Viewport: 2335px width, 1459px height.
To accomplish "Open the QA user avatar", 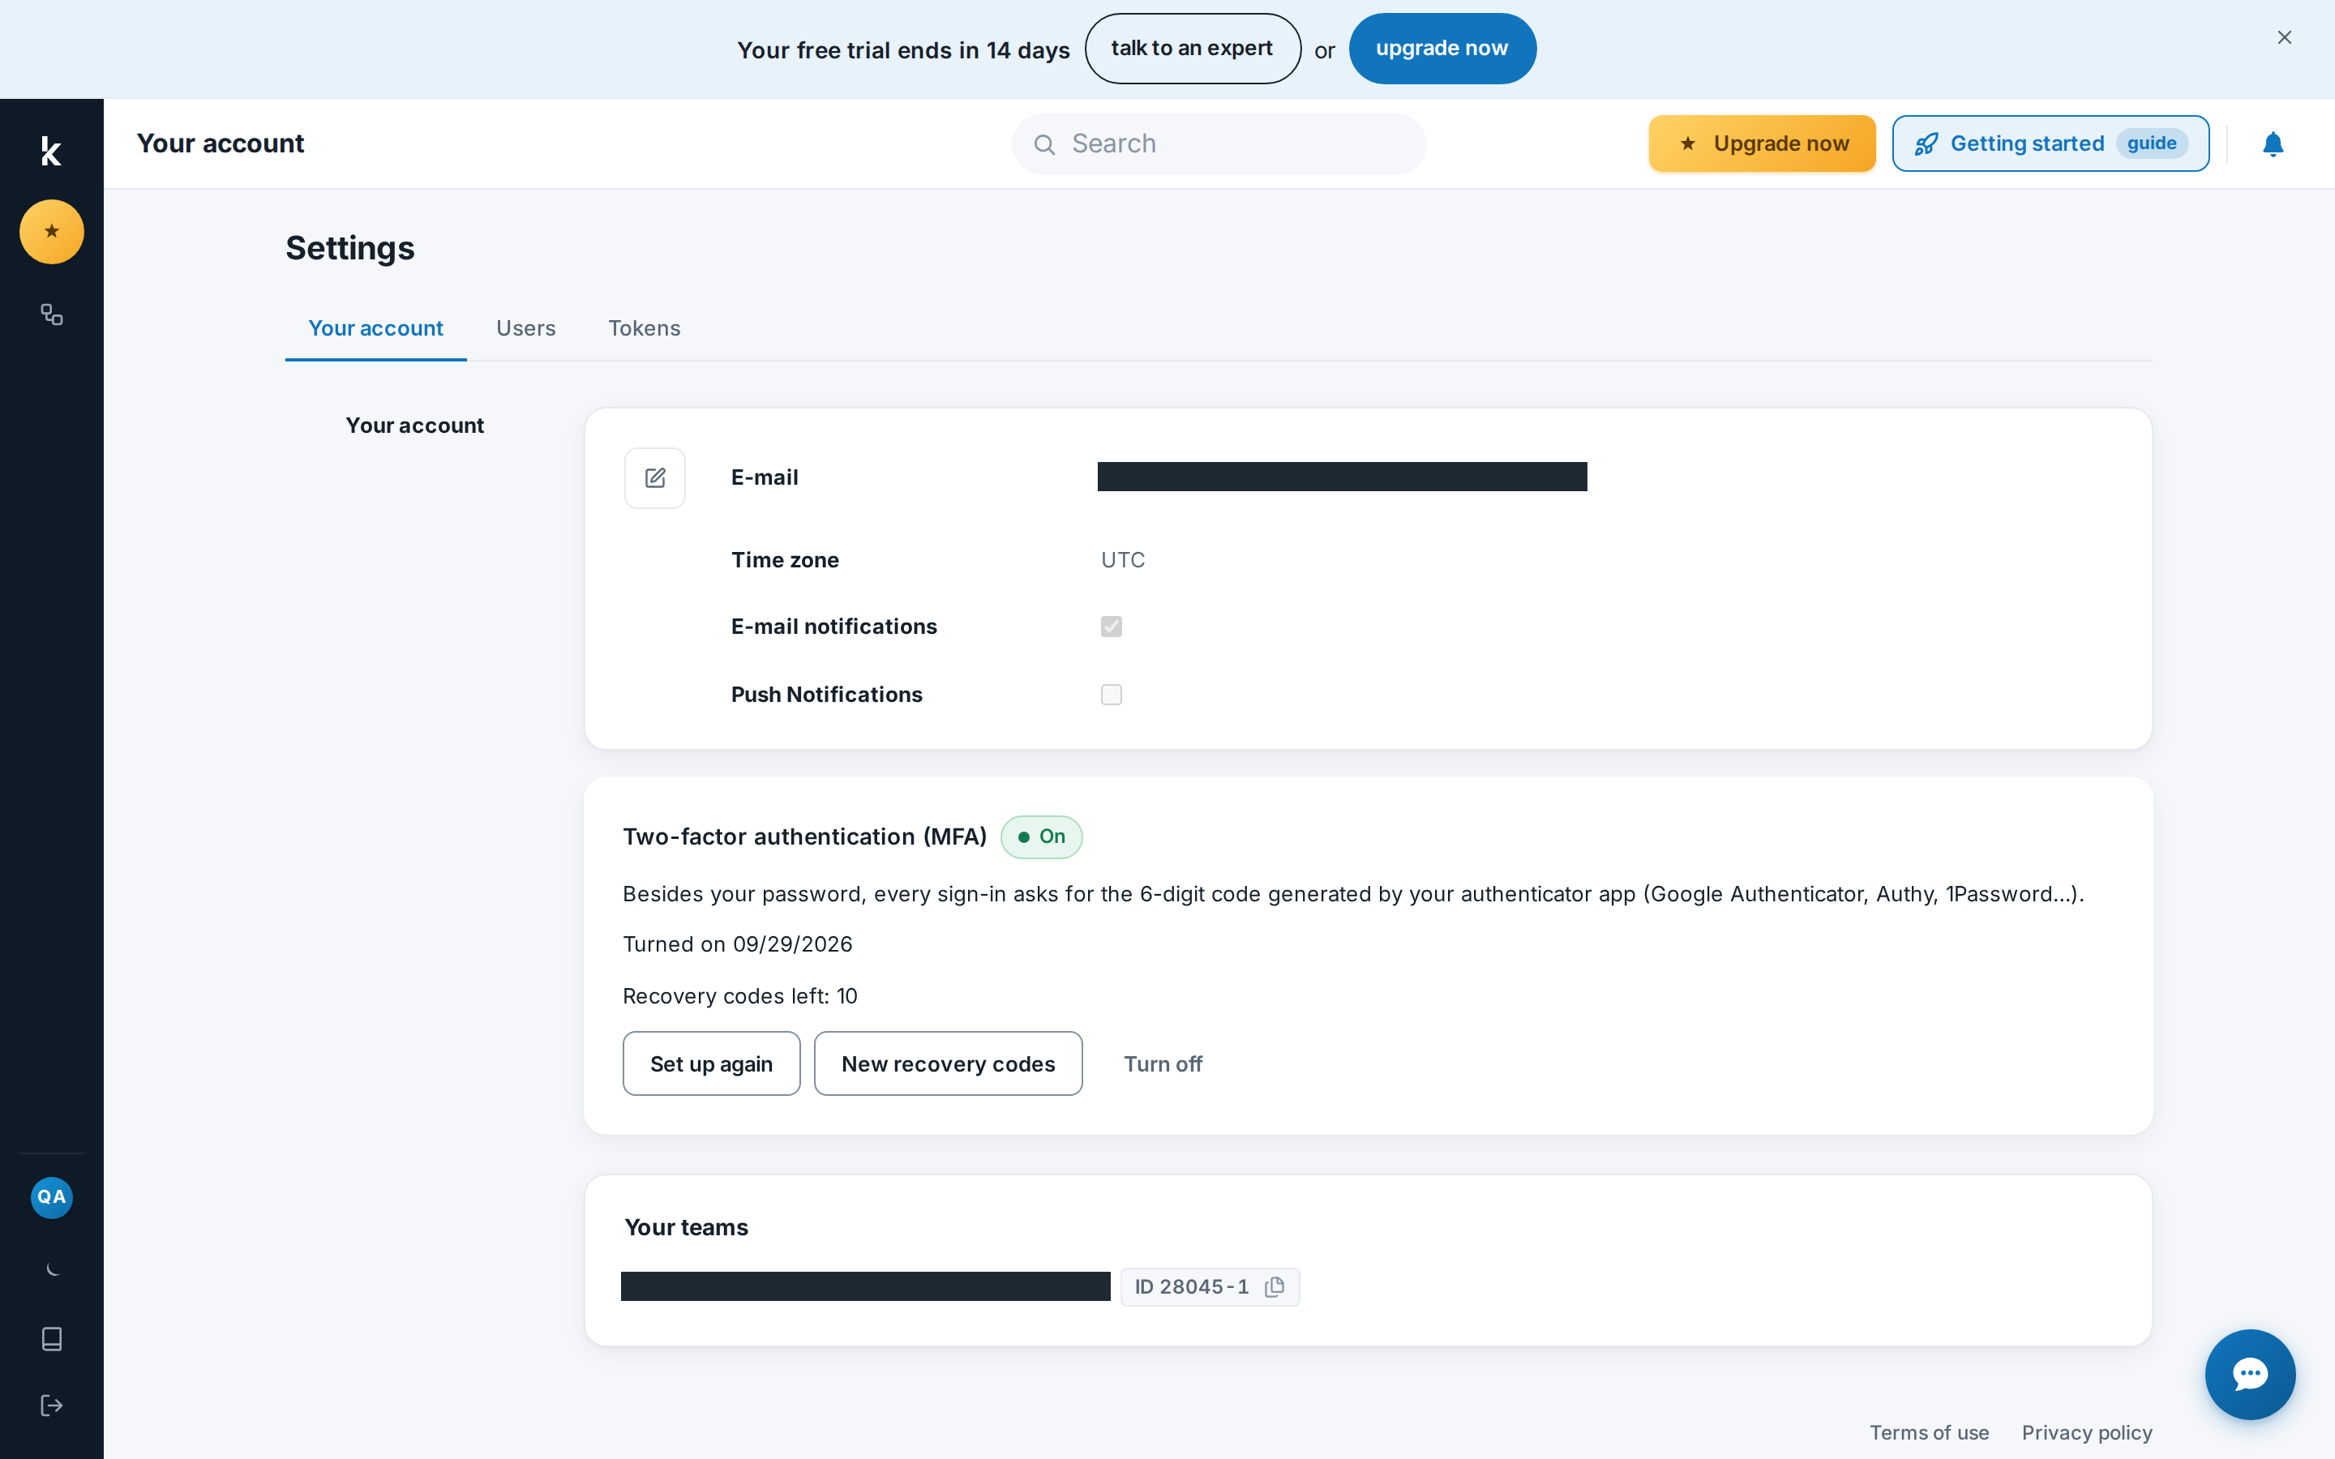I will 52,1197.
